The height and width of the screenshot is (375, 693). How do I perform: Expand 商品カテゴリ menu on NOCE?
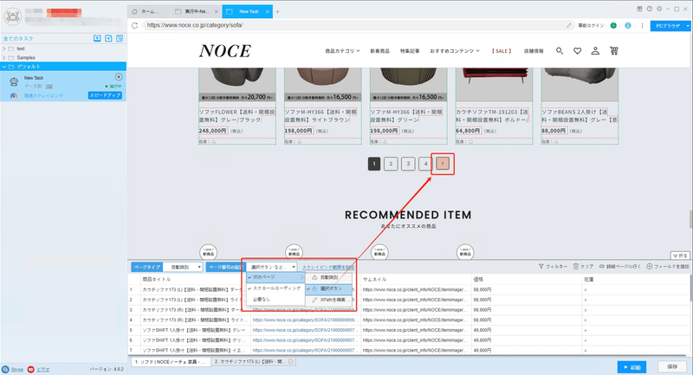342,51
